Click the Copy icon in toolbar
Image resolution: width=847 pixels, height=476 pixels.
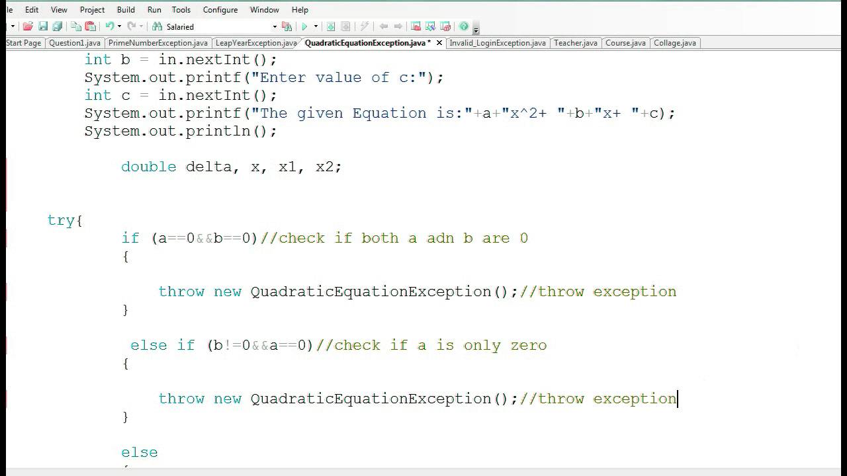(76, 26)
